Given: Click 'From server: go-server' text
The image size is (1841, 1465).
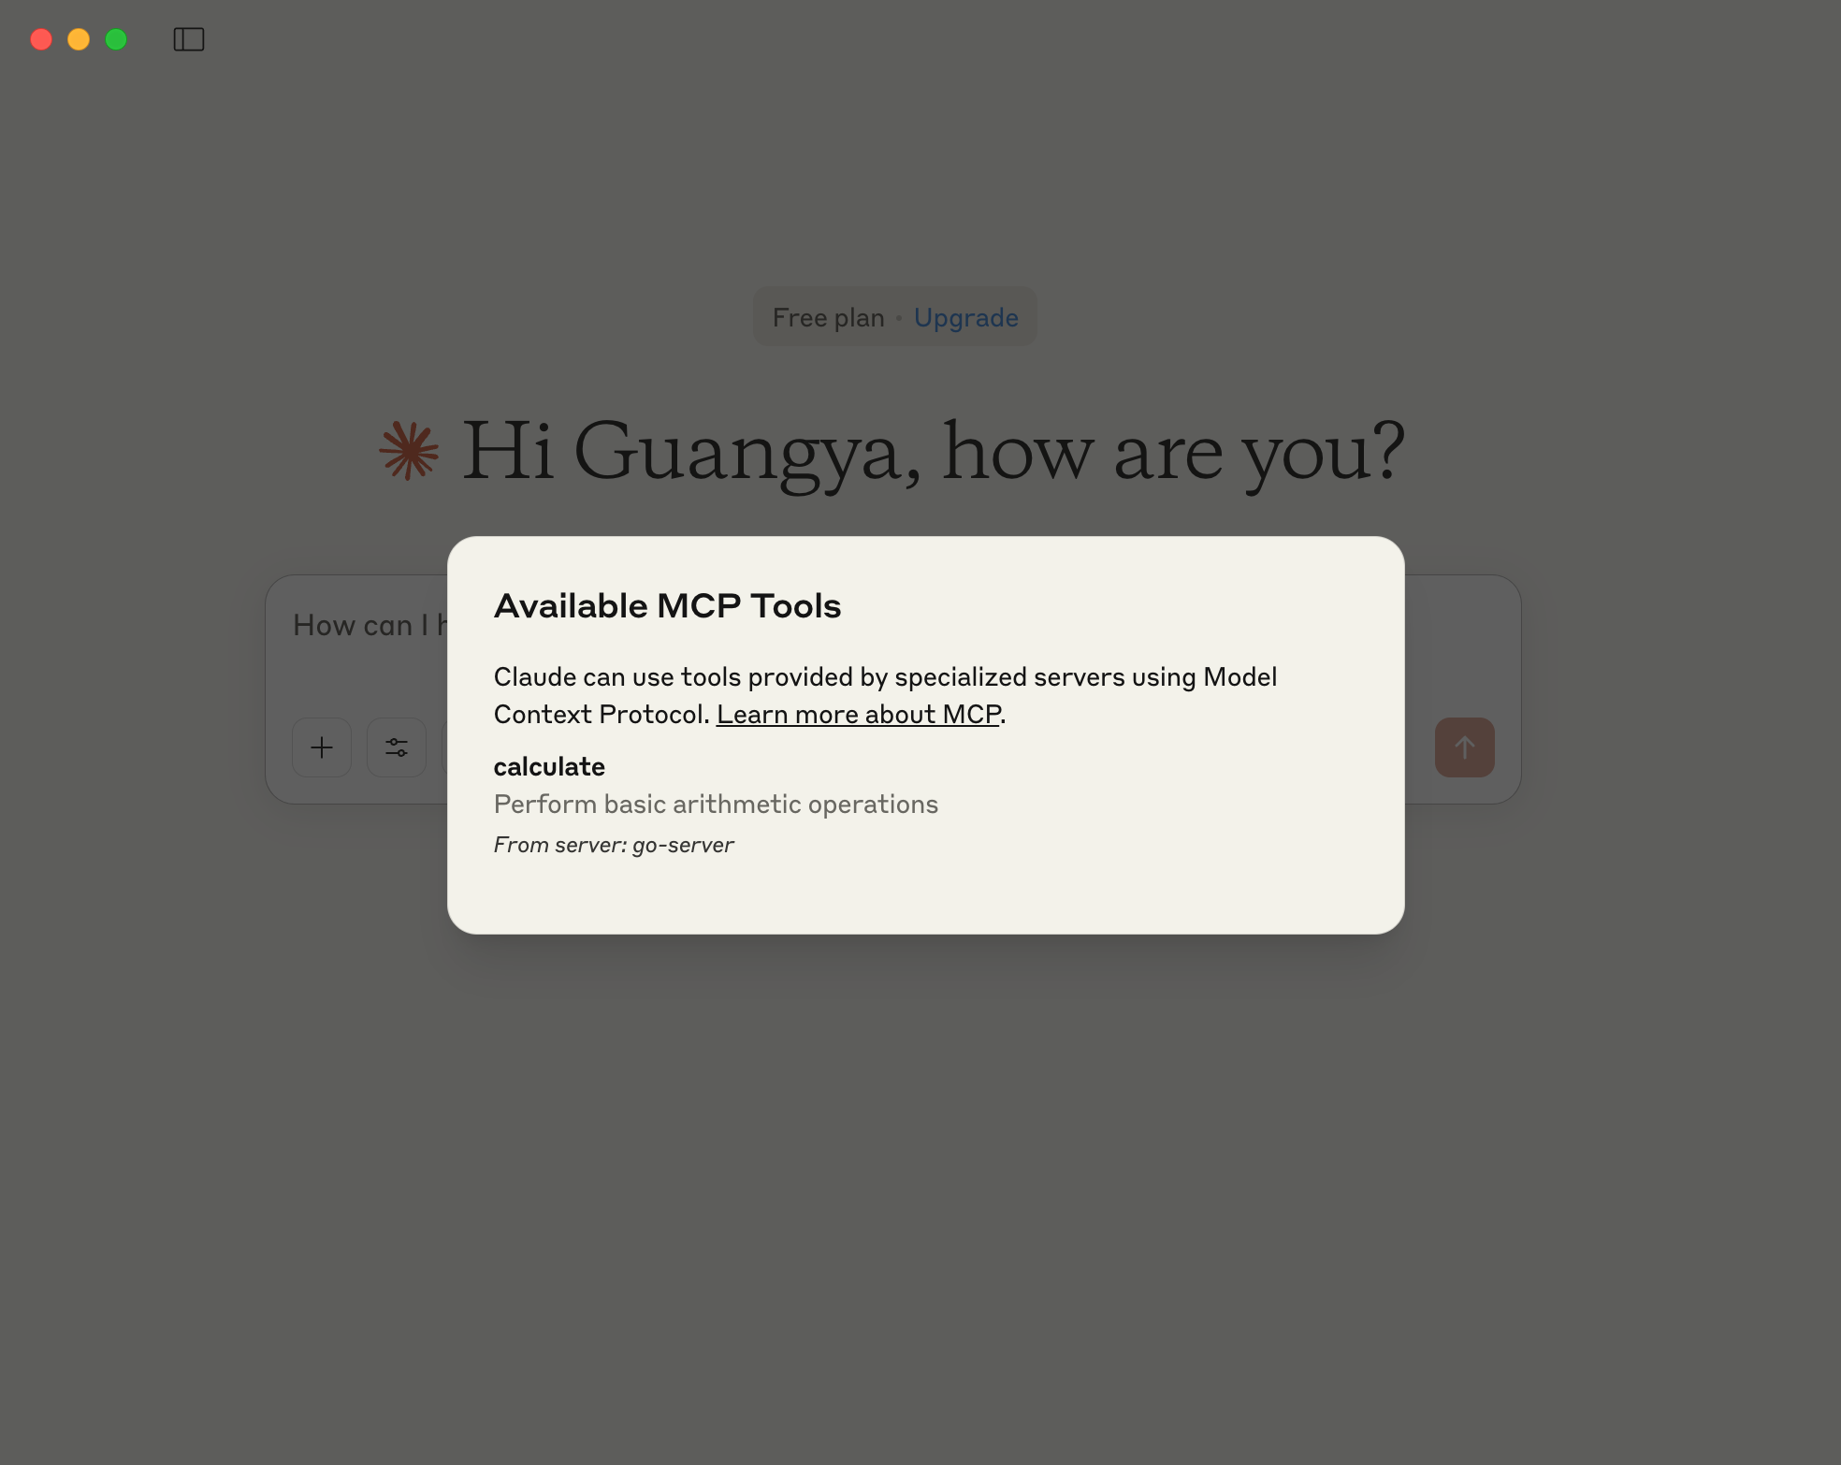Looking at the screenshot, I should pos(614,845).
